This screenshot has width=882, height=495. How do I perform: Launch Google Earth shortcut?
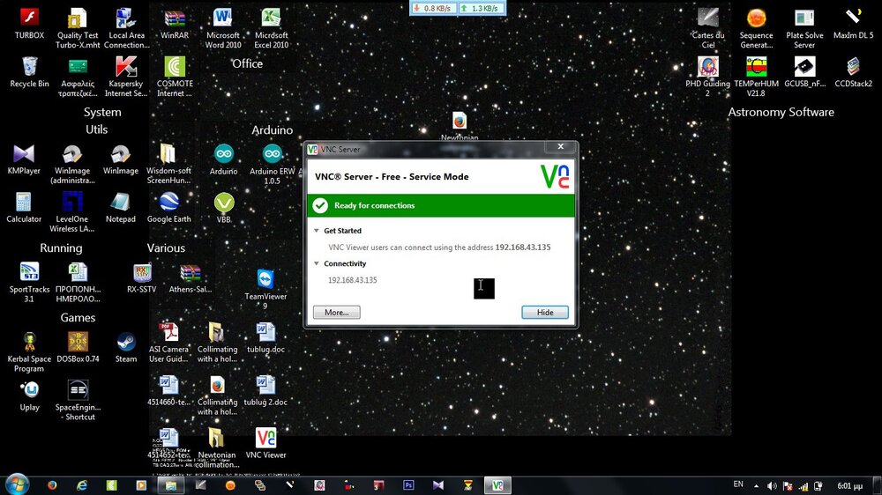tap(168, 203)
